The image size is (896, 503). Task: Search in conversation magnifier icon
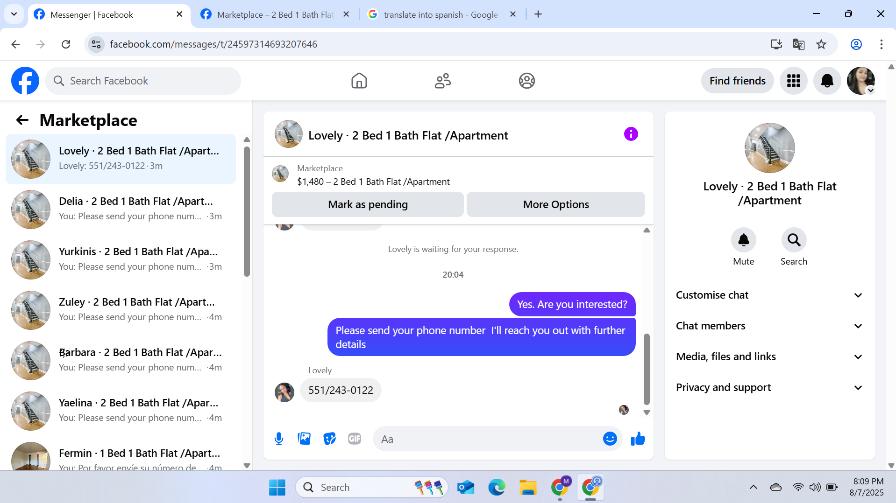point(794,240)
